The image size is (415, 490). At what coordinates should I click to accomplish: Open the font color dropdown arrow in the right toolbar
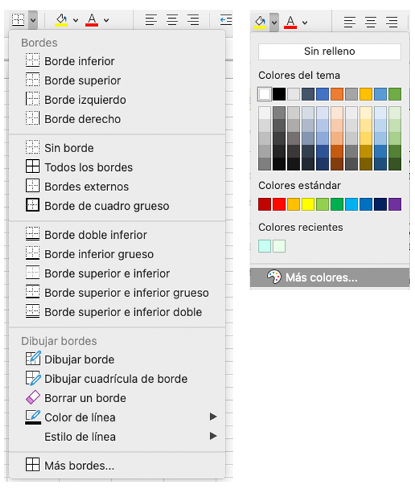[x=305, y=23]
